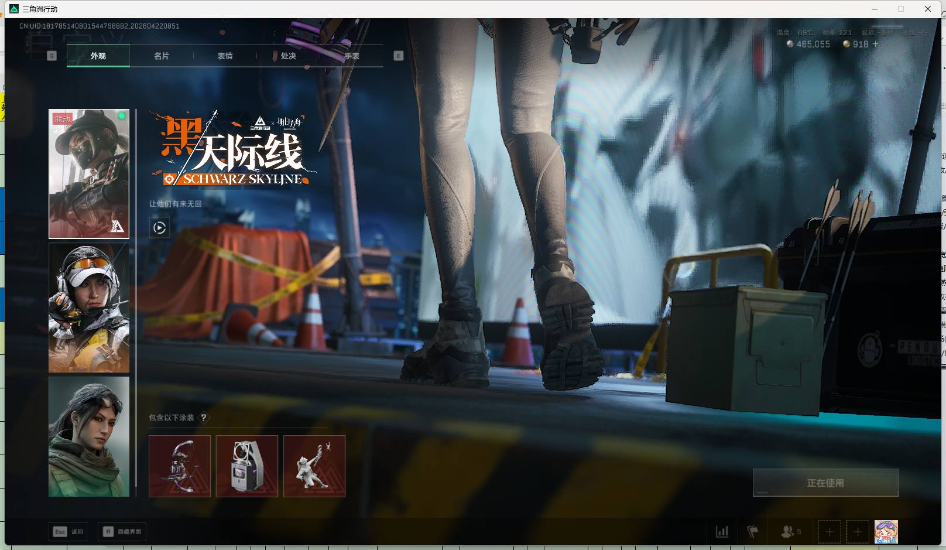
Task: Select the masked 联动 skin thumbnail
Action: [89, 174]
